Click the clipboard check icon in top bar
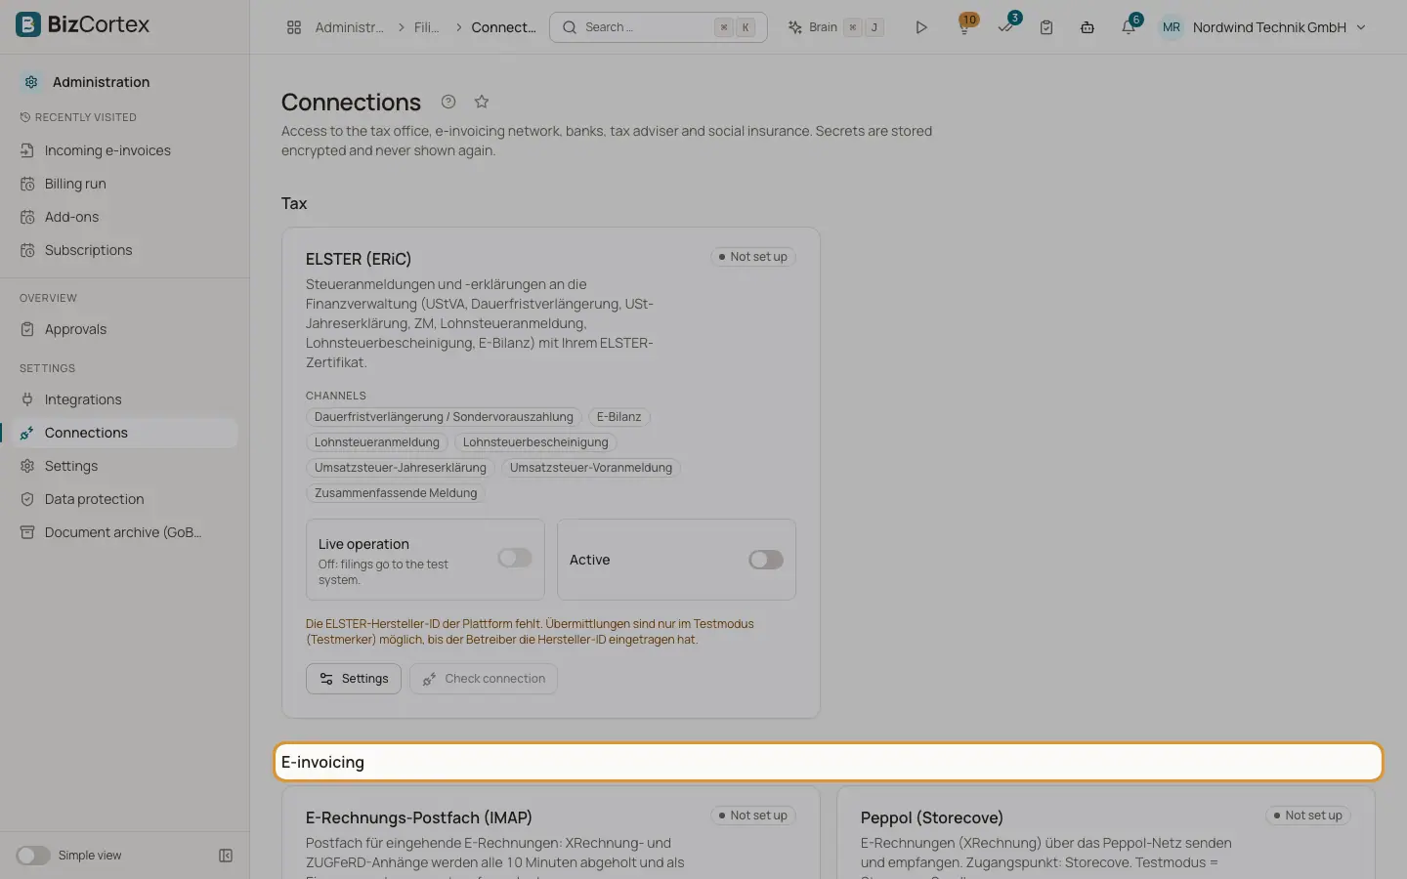 [x=1046, y=27]
